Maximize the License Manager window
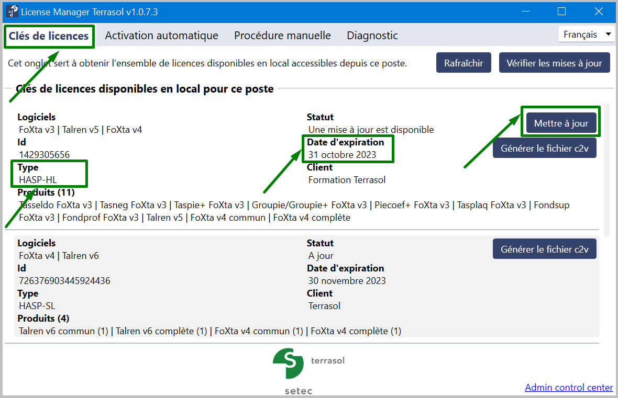The height and width of the screenshot is (398, 618). click(561, 12)
